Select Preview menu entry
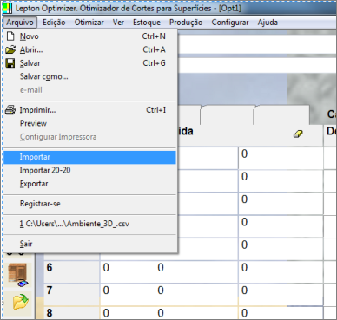337x320 pixels. click(x=89, y=123)
